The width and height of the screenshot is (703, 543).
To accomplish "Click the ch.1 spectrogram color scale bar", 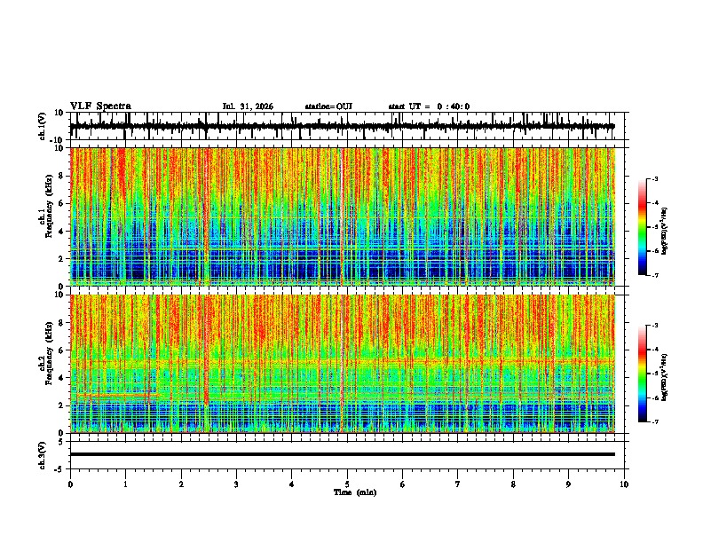I will [643, 227].
